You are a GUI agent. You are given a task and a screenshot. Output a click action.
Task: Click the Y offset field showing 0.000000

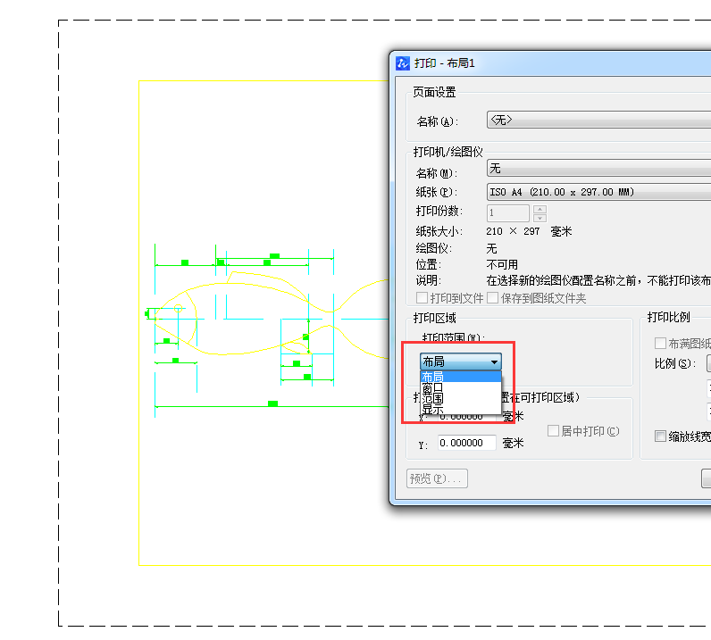pyautogui.click(x=467, y=443)
